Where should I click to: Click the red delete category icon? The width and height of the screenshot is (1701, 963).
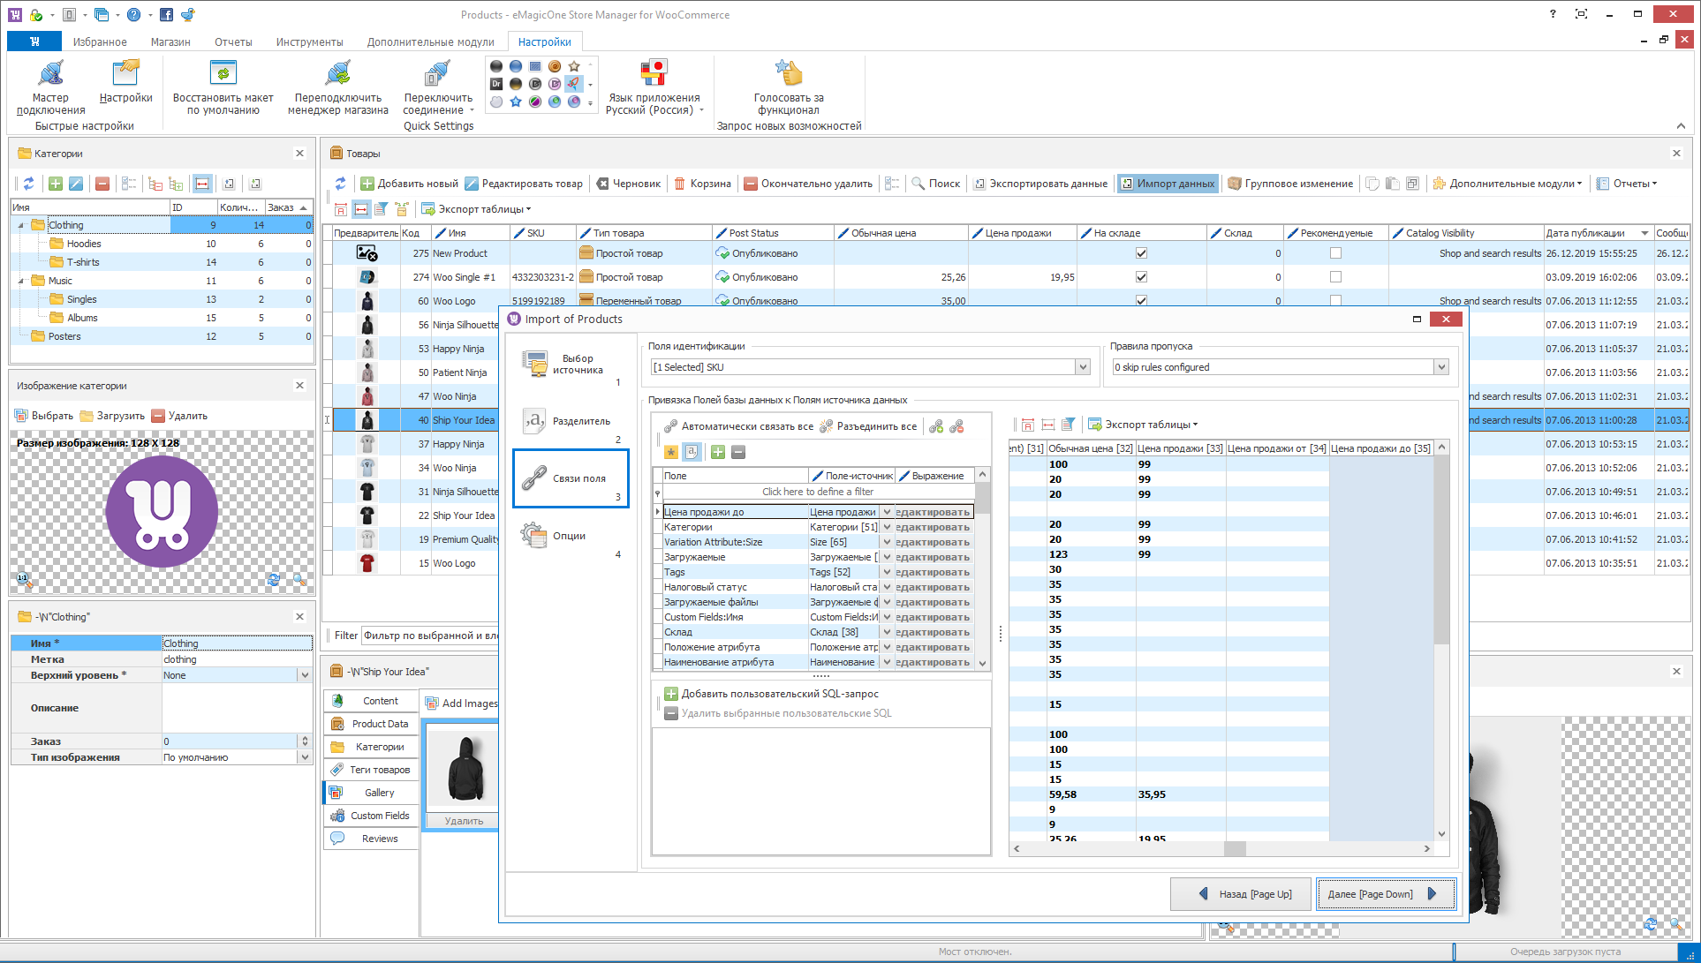click(x=102, y=184)
